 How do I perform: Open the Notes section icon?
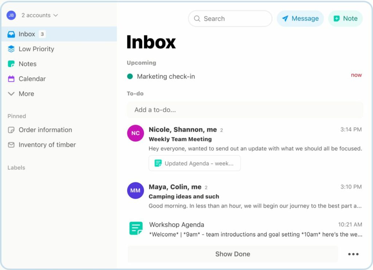[11, 64]
